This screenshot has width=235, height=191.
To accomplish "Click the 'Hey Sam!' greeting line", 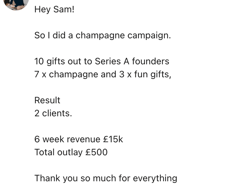I will (54, 9).
